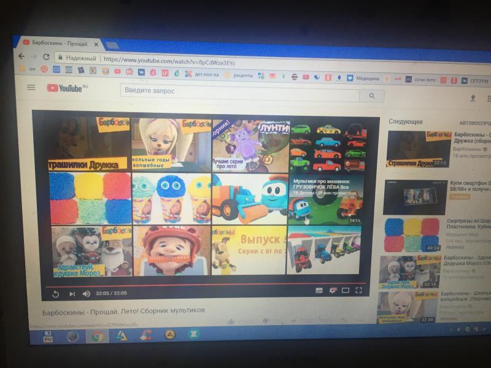Go back with the browser back arrow
491x368 pixels.
(21, 56)
